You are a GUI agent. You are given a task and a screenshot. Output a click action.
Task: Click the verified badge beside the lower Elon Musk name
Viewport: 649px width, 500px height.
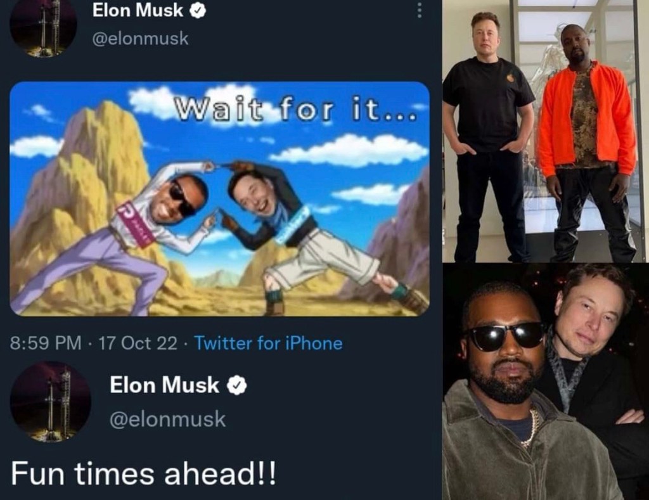(237, 385)
